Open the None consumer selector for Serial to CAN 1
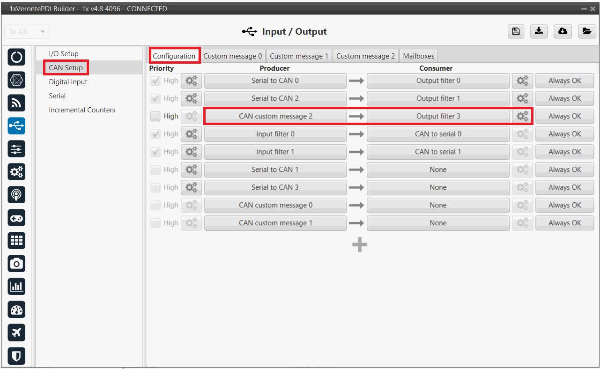Screen dimensions: 600x369 [x=438, y=170]
